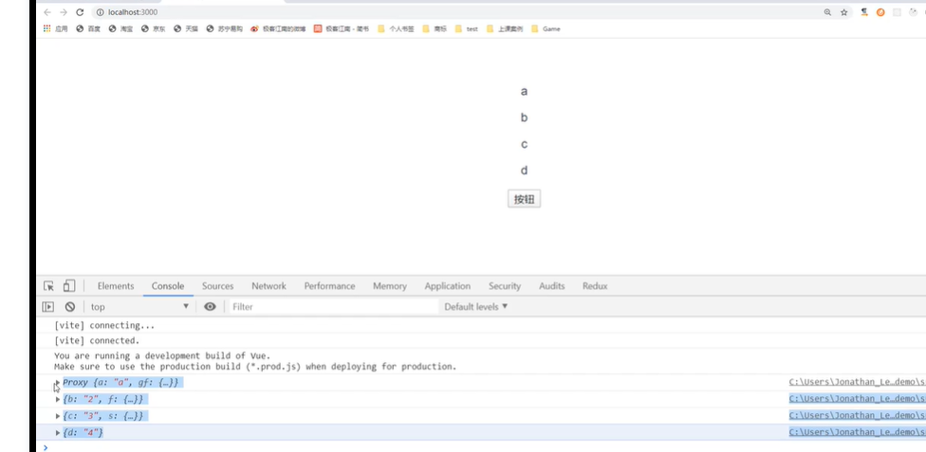Open the zoom magnifier in address bar
Viewport: 926px width, 452px height.
pos(827,12)
